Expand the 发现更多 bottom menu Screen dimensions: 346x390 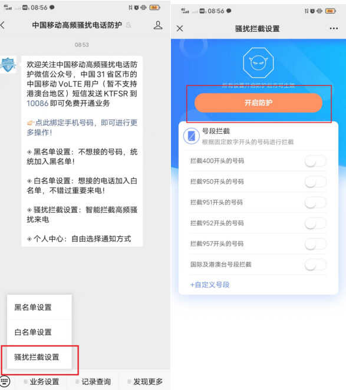coord(145,382)
